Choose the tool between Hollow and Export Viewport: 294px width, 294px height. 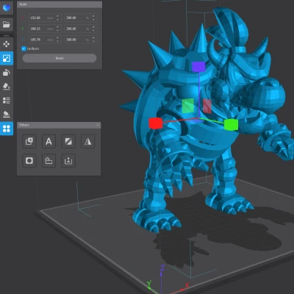click(49, 161)
